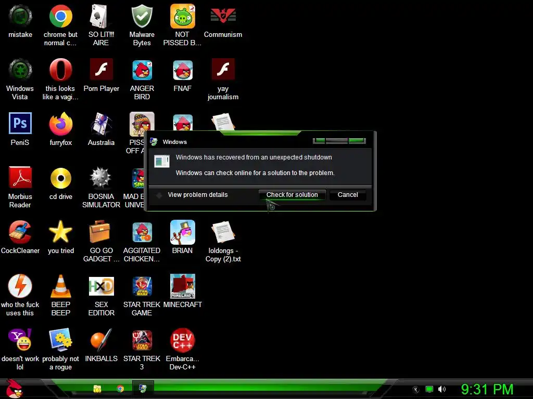This screenshot has height=399, width=533.
Task: Open File Explorer from the taskbar
Action: pyautogui.click(x=97, y=389)
